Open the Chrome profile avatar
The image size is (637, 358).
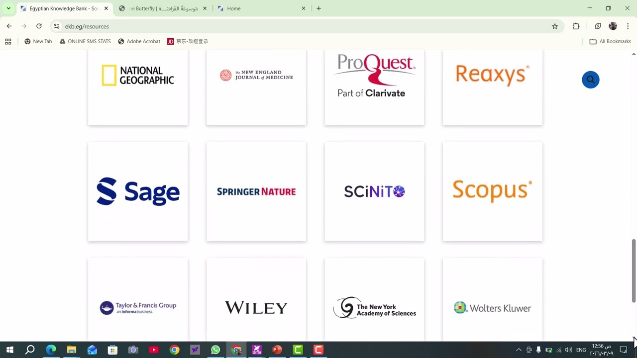[x=613, y=26]
